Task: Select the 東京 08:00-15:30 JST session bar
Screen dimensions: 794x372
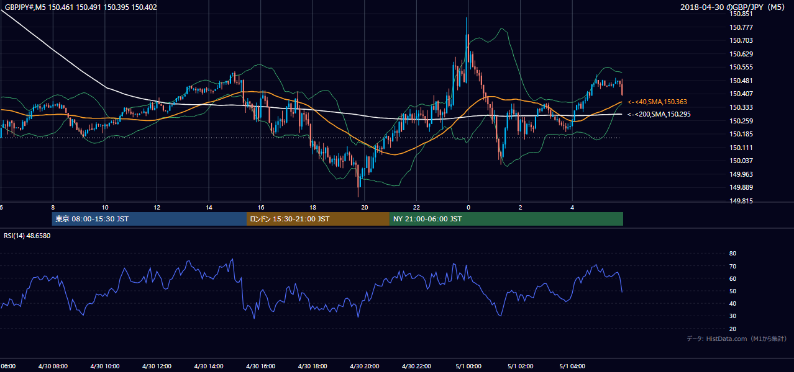Action: point(149,219)
